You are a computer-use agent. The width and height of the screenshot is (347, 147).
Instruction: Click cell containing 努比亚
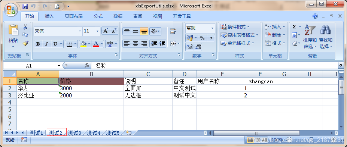click(x=38, y=95)
